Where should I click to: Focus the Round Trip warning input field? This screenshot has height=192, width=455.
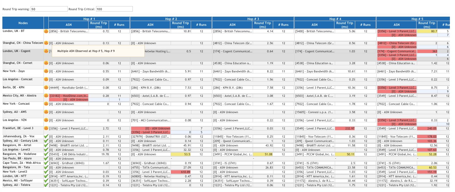tap(49, 9)
